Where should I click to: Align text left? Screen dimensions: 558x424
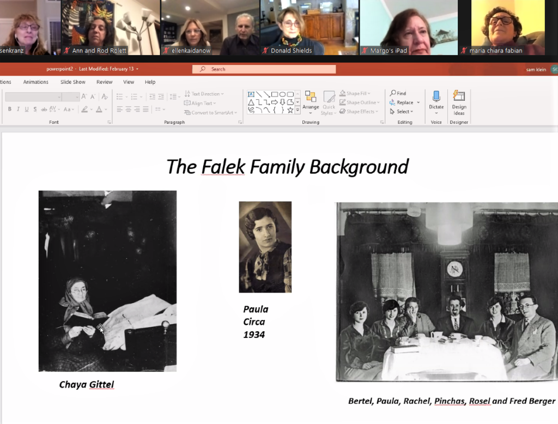[x=119, y=110]
